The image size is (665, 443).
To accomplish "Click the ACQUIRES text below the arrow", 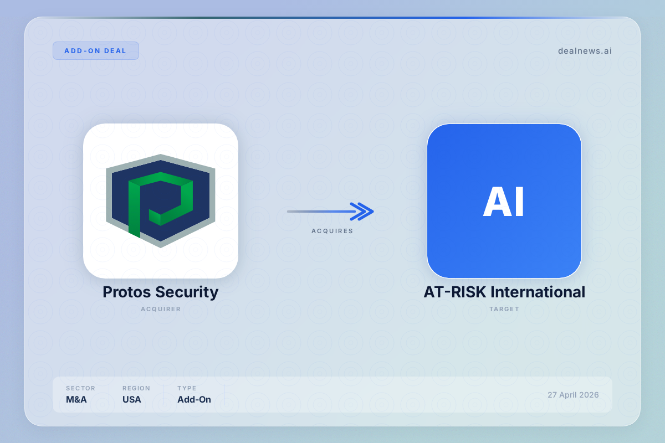I will pos(332,231).
